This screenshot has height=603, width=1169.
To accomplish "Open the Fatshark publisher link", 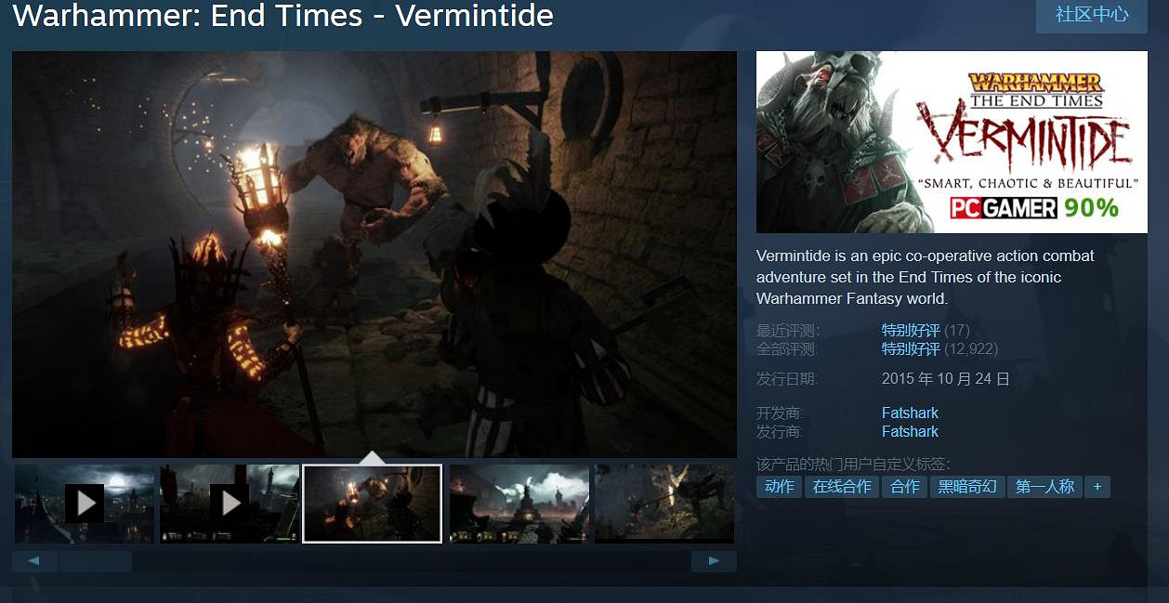I will pyautogui.click(x=910, y=431).
